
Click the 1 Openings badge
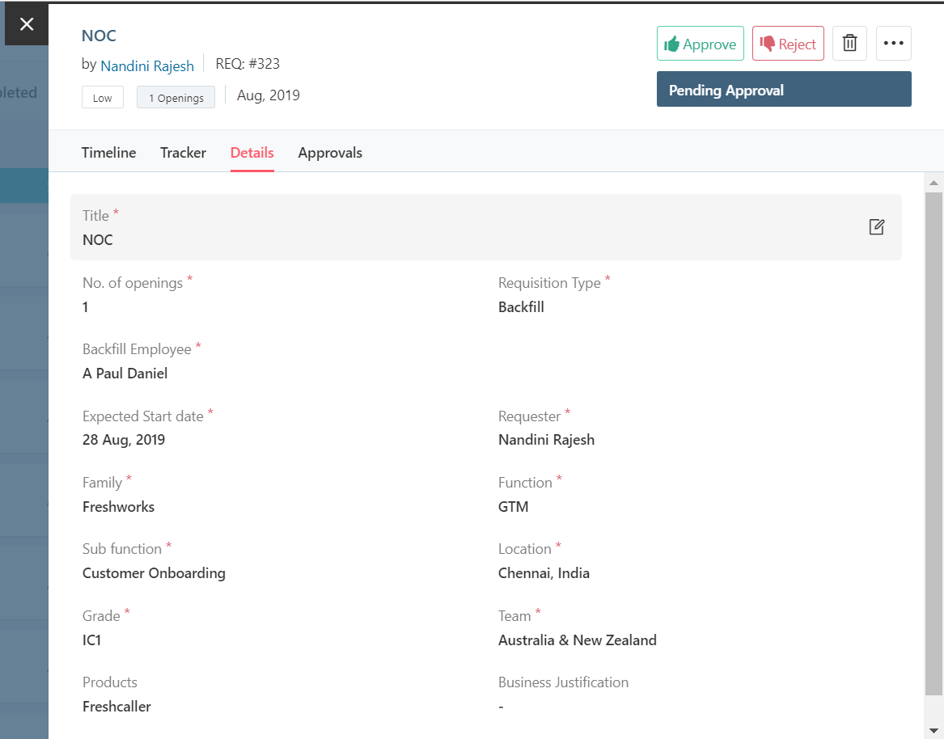(176, 98)
